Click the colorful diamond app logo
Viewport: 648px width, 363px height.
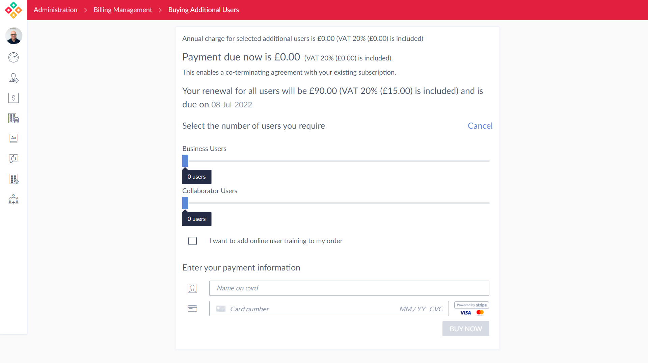coord(13,10)
